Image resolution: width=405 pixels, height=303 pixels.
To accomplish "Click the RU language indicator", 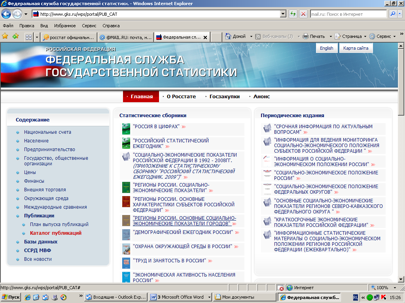I will click(x=356, y=297).
